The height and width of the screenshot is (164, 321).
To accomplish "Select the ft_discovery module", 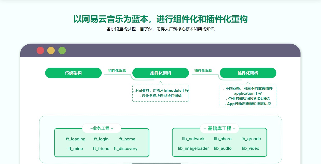I will [126, 149].
